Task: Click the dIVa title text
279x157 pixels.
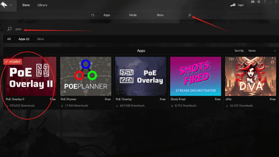Action: tap(229, 99)
